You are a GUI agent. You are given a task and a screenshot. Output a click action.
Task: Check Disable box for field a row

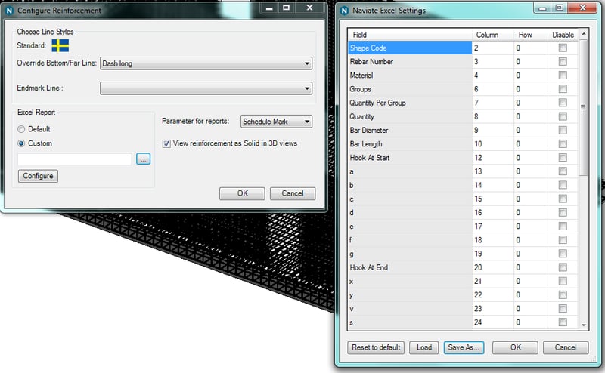563,171
